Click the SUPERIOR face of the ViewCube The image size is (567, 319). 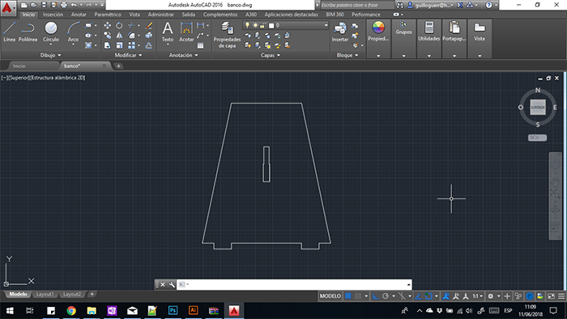pos(538,108)
